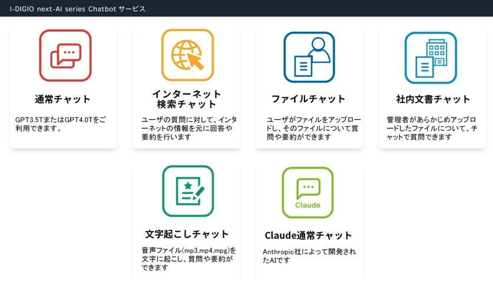The height and width of the screenshot is (291, 493).
Task: Open the 社内文書チャット heading
Action: [433, 99]
